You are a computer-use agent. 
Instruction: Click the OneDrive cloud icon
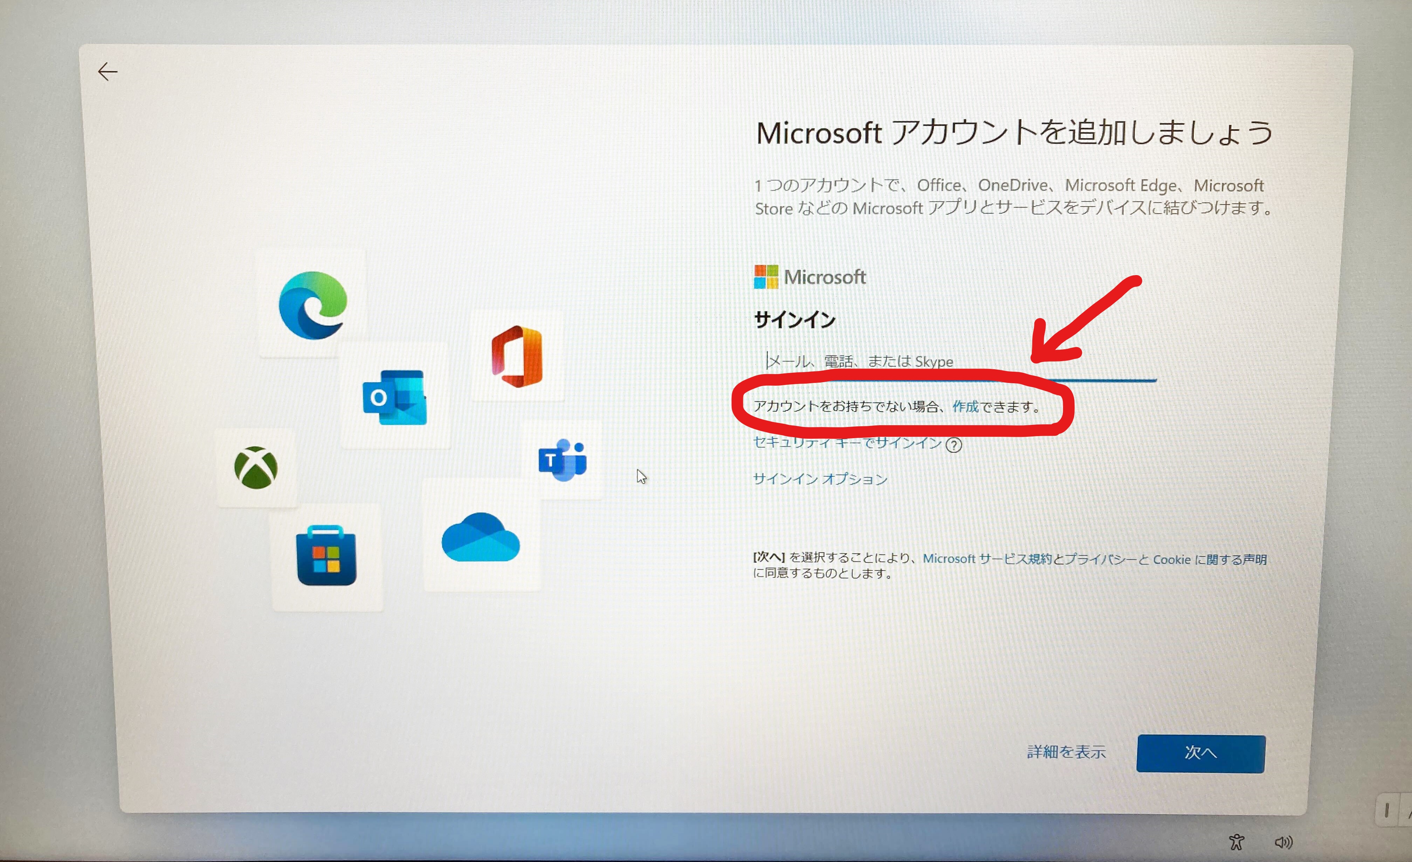[480, 537]
